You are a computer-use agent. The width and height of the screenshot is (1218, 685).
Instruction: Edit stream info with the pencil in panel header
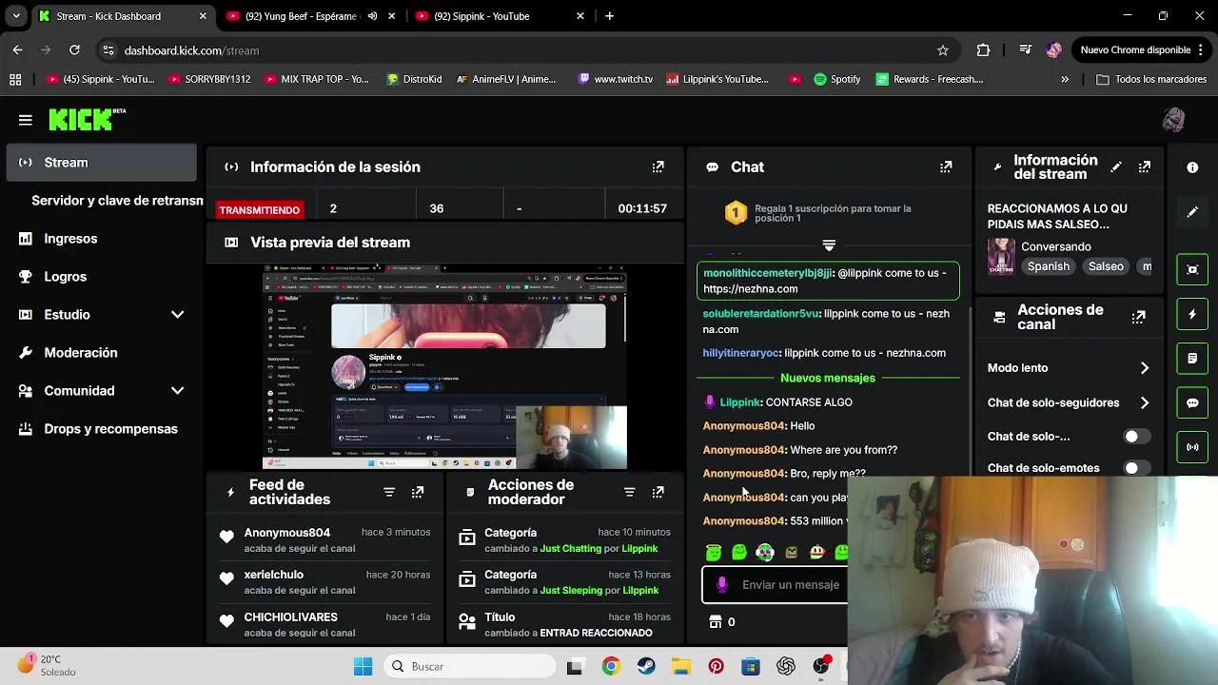(x=1116, y=166)
